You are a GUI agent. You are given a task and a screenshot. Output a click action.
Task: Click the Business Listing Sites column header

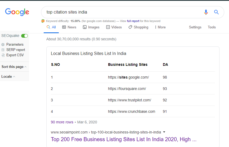[128, 64]
